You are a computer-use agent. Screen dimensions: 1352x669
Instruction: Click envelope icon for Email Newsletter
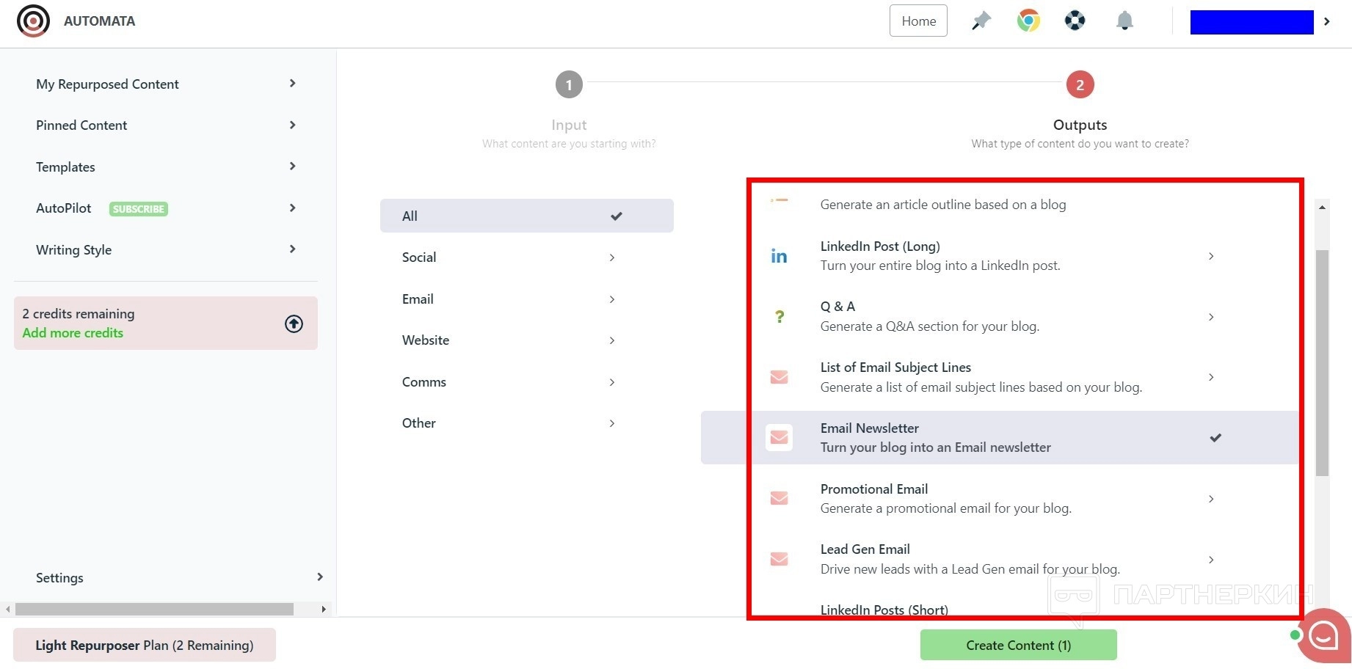click(x=779, y=438)
